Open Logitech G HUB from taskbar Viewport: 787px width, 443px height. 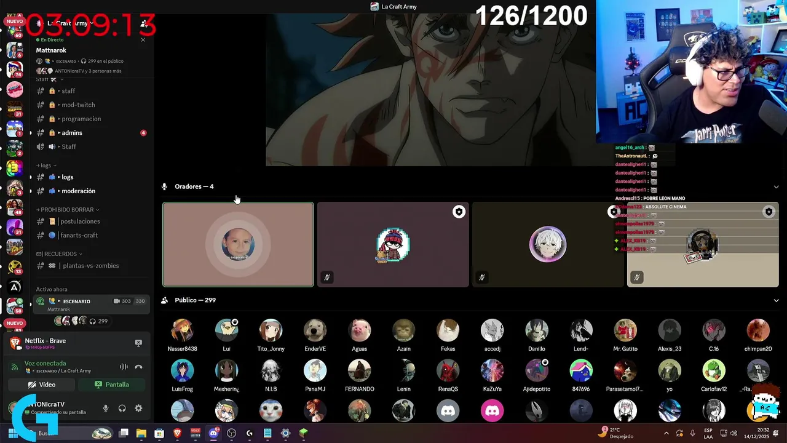(250, 433)
